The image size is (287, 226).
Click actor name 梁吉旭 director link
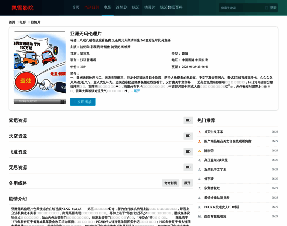click(x=85, y=53)
